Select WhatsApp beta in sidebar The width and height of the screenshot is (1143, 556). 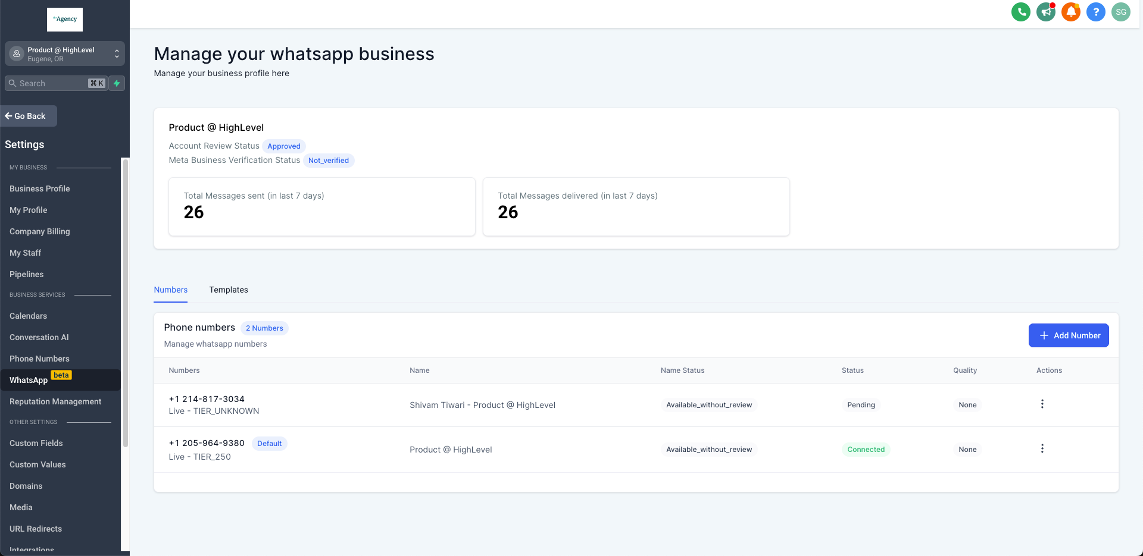point(60,380)
